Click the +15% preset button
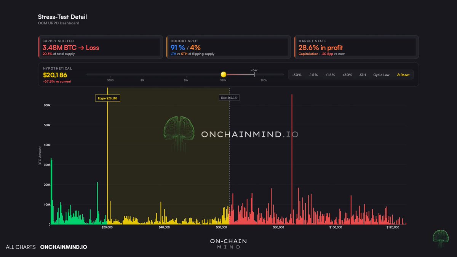457x257 pixels. [x=330, y=75]
